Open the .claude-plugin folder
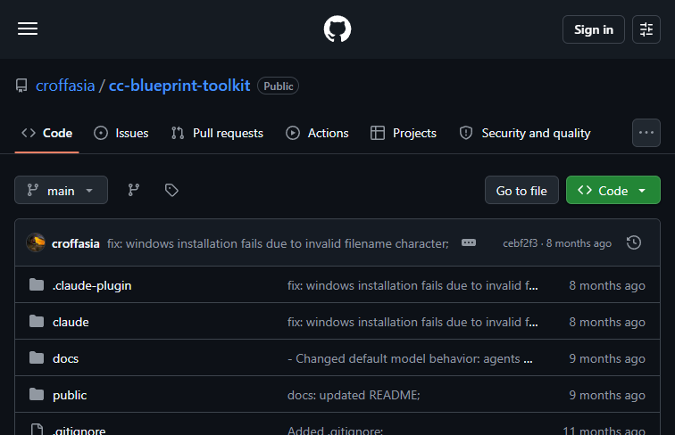Image resolution: width=675 pixels, height=435 pixels. click(x=92, y=285)
